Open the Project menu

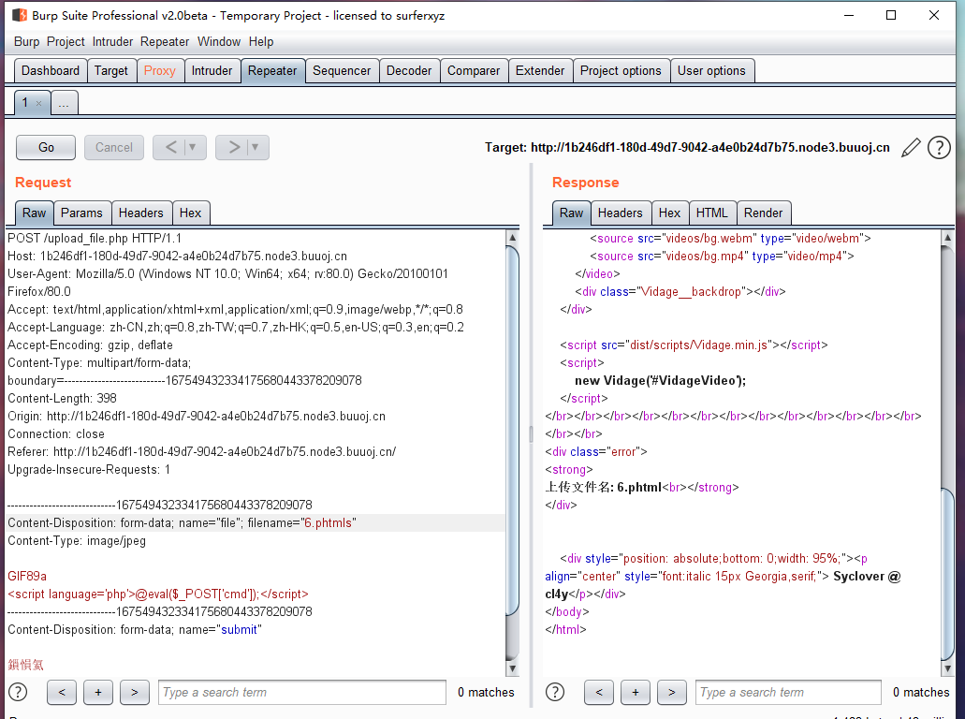[66, 42]
